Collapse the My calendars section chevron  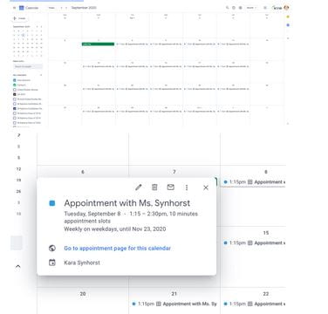(41, 75)
